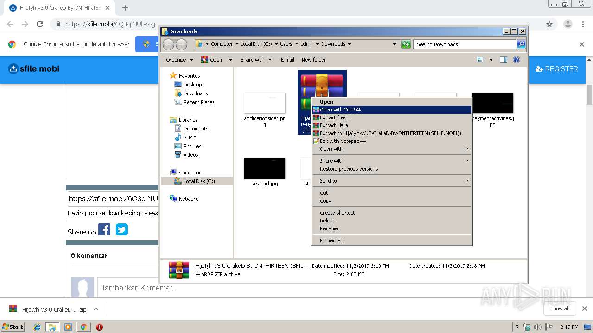Click E-mail in Explorer toolbar
This screenshot has width=593, height=333.
pos(287,60)
